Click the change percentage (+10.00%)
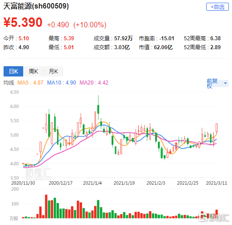This screenshot has height=225, width=232. pyautogui.click(x=90, y=25)
